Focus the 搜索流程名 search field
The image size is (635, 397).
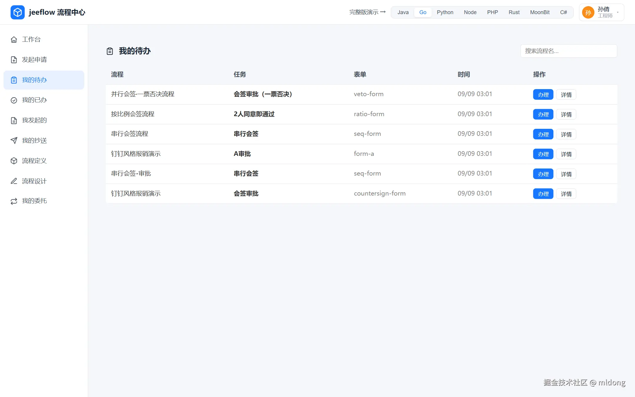point(569,51)
